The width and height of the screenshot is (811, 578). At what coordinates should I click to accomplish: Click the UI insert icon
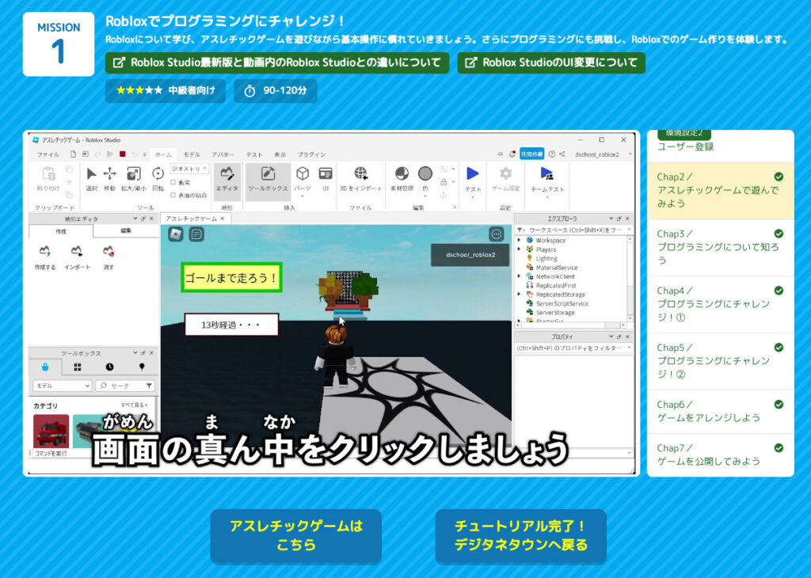(326, 173)
